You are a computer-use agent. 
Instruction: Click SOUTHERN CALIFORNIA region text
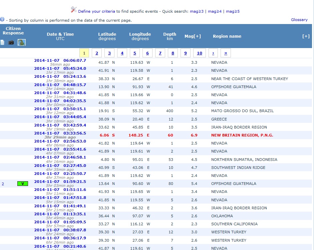click(x=234, y=224)
